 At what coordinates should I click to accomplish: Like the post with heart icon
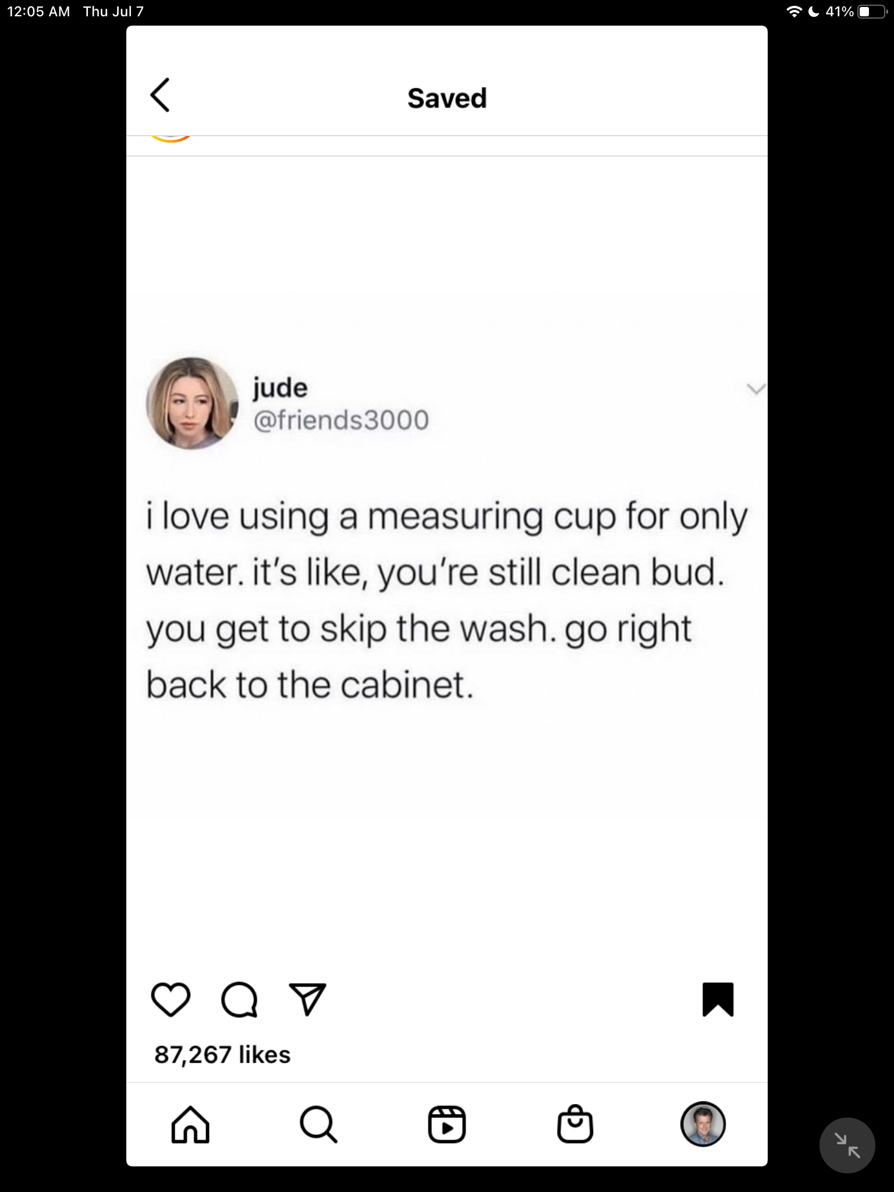coord(171,999)
